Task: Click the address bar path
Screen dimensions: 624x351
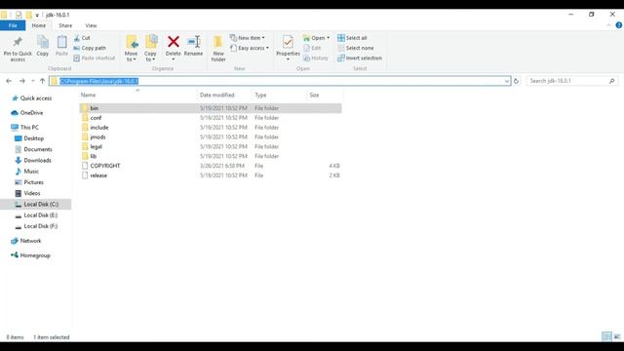Action: click(98, 81)
